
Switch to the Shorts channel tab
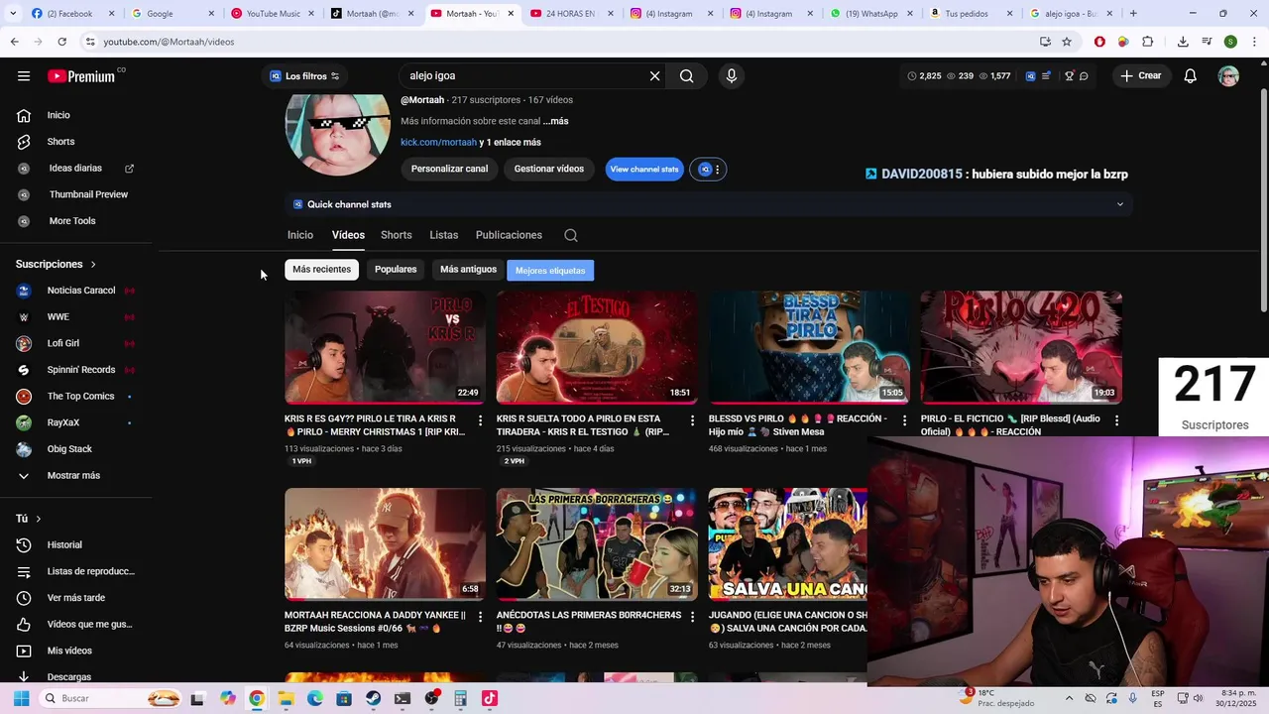point(397,235)
